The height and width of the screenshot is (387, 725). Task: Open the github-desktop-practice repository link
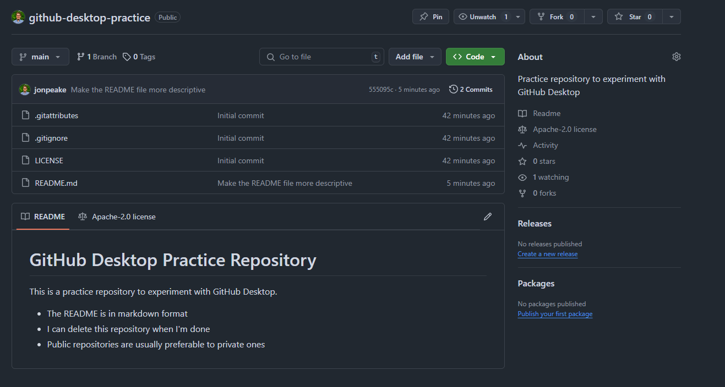click(x=89, y=18)
